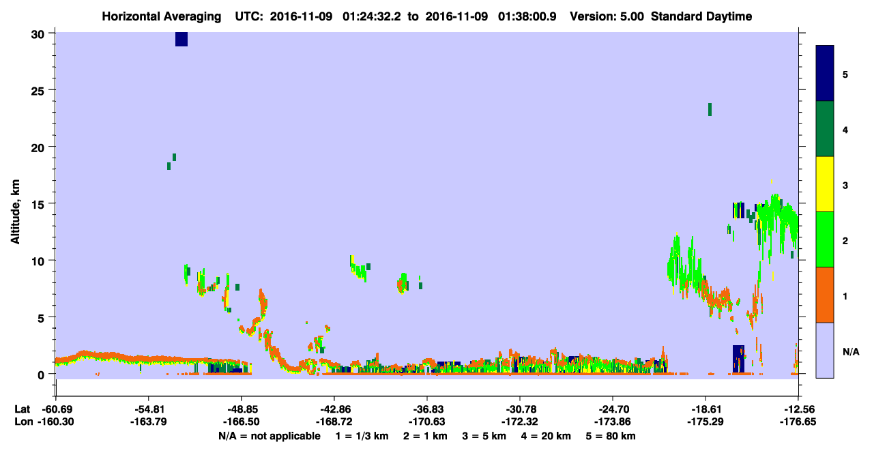Click the dark green mark near 23 km altitude
Screen dimensions: 887x455
[710, 109]
